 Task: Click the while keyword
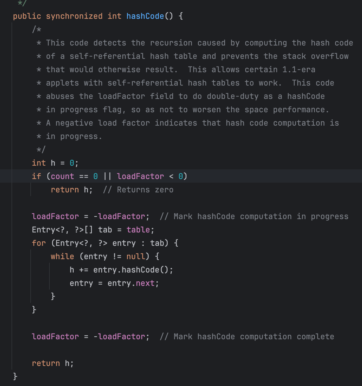tap(62, 256)
